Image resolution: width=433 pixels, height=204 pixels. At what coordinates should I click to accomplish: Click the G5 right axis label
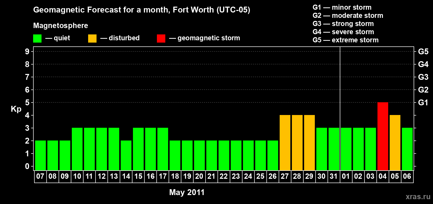point(423,52)
